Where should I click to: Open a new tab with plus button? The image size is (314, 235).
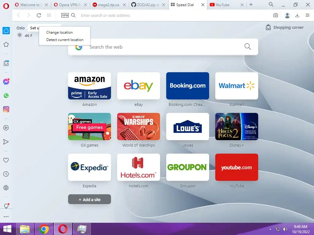pyautogui.click(x=251, y=4)
